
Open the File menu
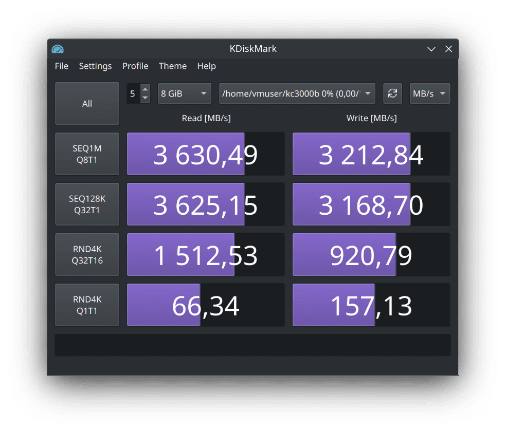click(x=62, y=66)
